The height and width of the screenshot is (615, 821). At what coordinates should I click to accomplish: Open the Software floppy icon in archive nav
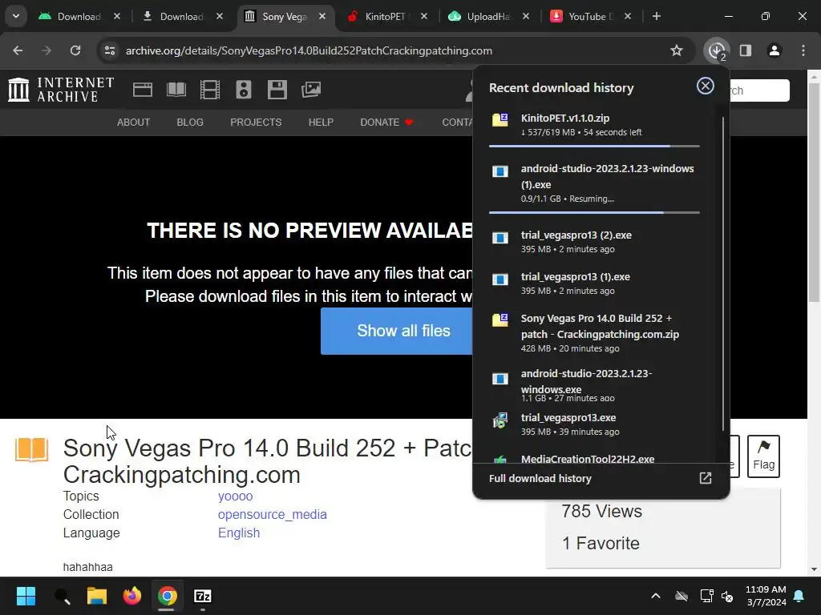point(277,90)
